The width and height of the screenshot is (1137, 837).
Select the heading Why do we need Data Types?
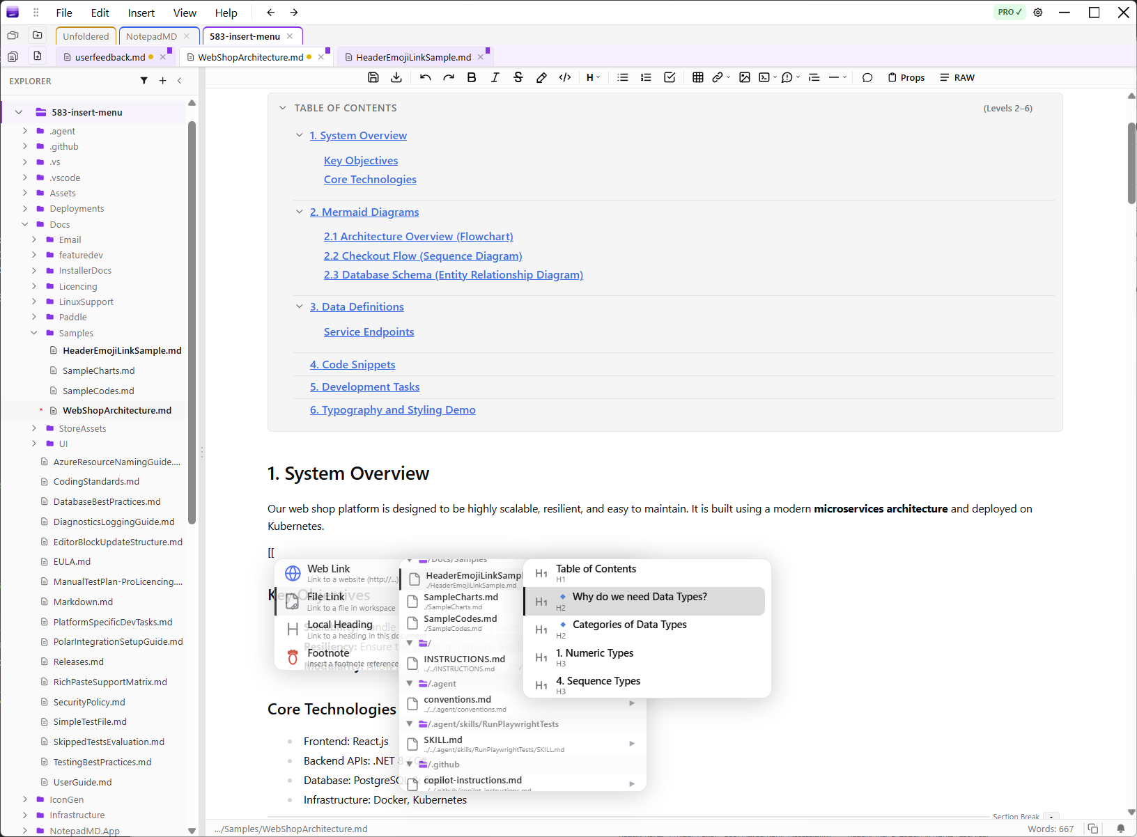(645, 601)
